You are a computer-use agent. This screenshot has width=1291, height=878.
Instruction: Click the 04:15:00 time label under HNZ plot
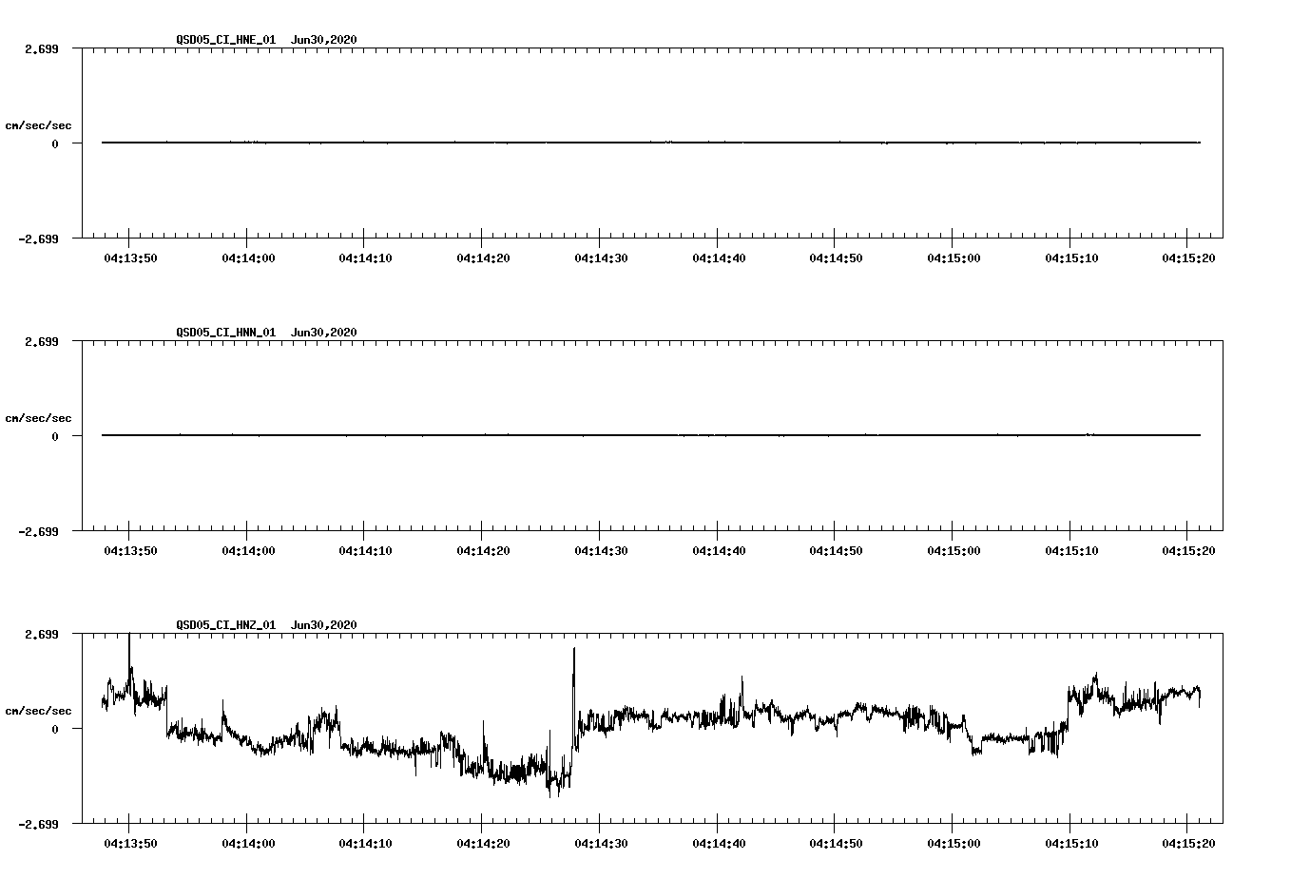coord(954,843)
